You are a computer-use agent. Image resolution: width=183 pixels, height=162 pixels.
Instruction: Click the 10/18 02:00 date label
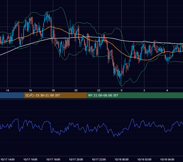pyautogui.click(x=144, y=159)
